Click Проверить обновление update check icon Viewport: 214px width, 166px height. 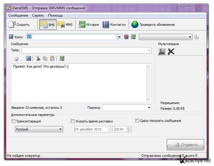135,25
